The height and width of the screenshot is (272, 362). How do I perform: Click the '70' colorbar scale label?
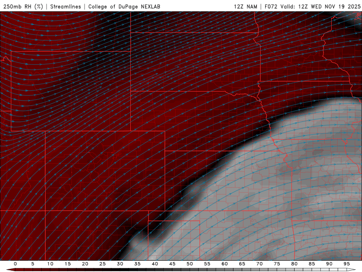click(x=259, y=264)
